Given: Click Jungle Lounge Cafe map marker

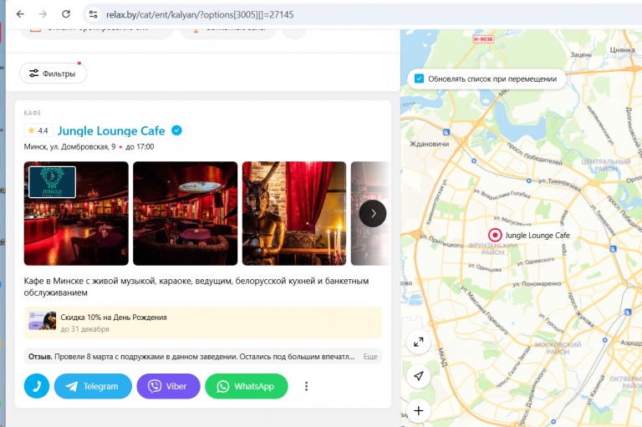Looking at the screenshot, I should [x=495, y=235].
